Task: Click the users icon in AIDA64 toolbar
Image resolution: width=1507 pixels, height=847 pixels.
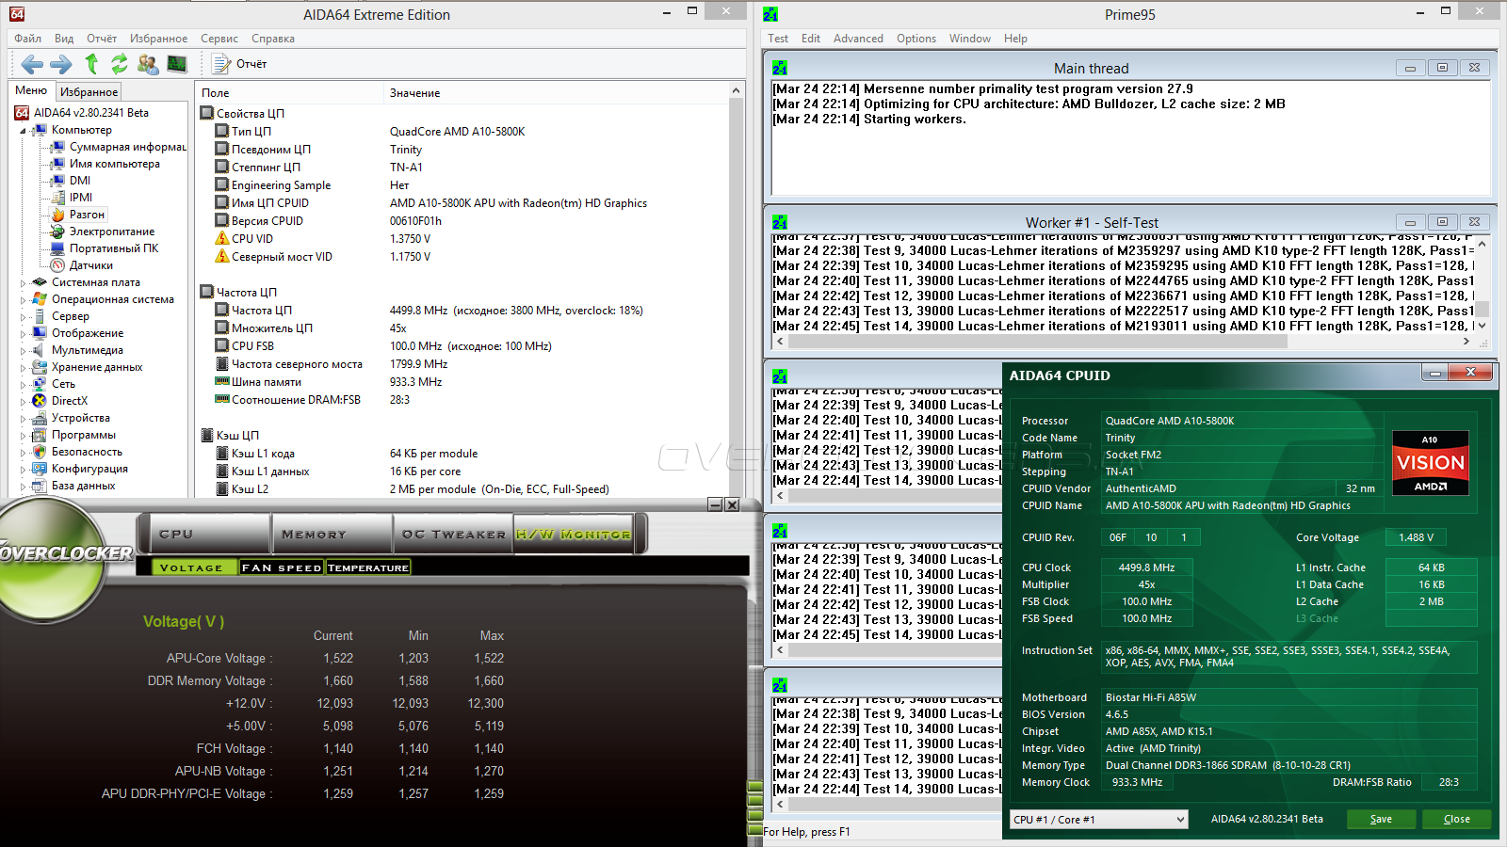Action: click(148, 64)
